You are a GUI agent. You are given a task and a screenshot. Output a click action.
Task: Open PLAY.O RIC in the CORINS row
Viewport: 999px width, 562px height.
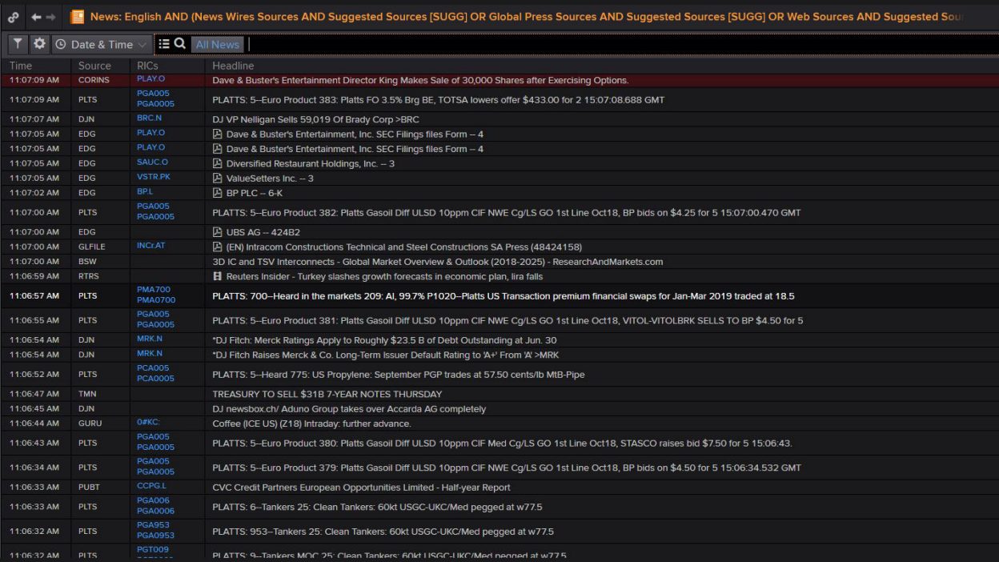(x=150, y=79)
